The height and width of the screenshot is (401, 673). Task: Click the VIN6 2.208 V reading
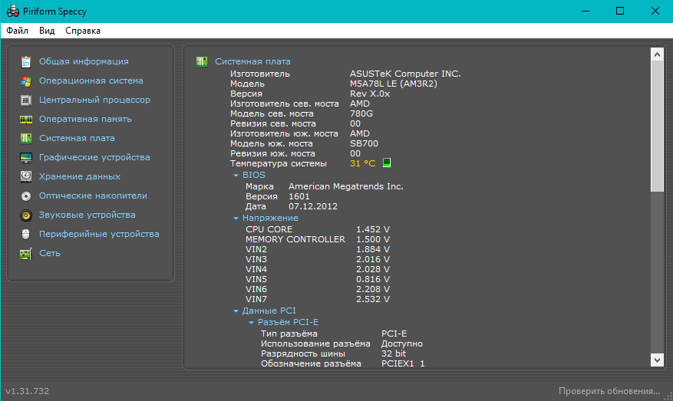tap(372, 290)
